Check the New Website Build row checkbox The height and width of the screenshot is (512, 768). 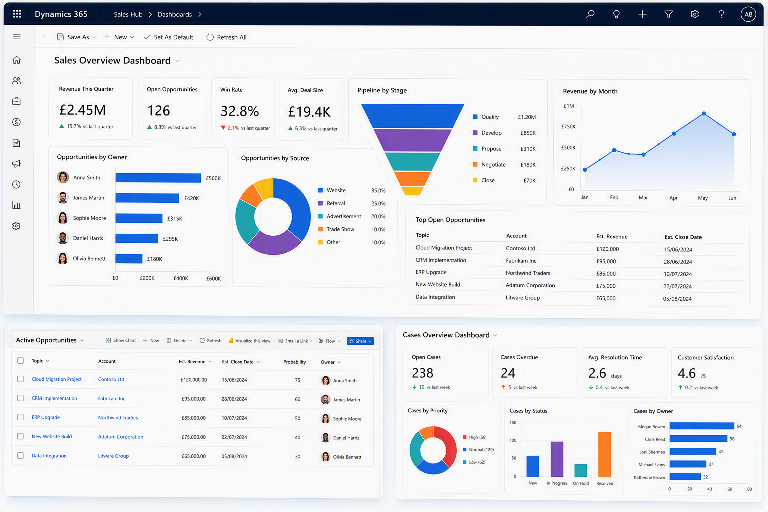coord(20,436)
